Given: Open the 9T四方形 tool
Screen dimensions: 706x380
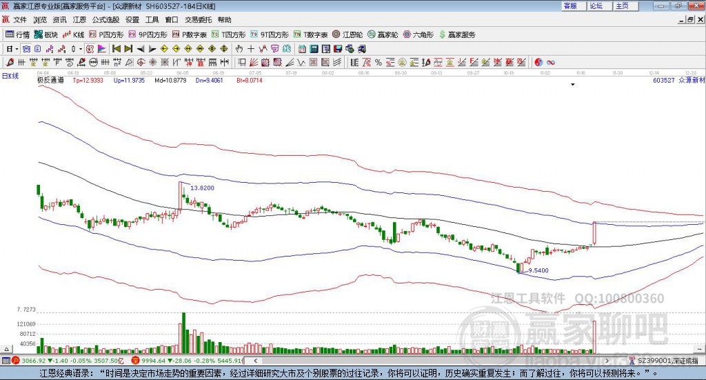Looking at the screenshot, I should 270,34.
